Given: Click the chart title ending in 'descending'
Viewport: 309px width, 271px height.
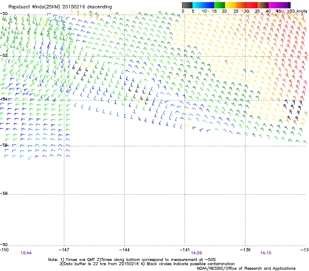Looking at the screenshot, I should point(60,7).
